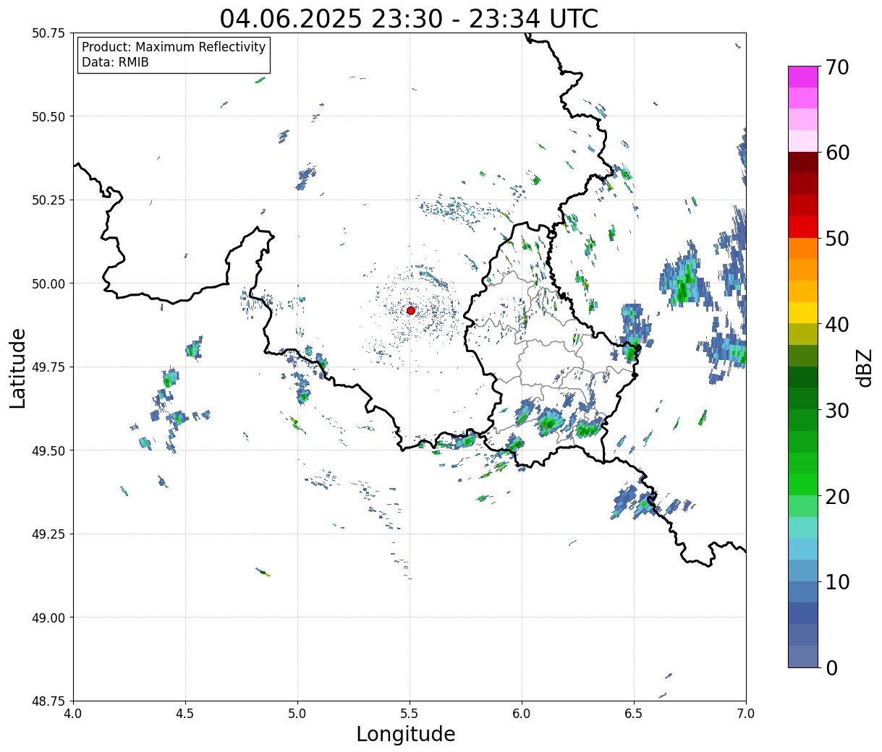This screenshot has height=752, width=882.
Task: Click the light green swatch at 20 dBZ
Action: [803, 506]
